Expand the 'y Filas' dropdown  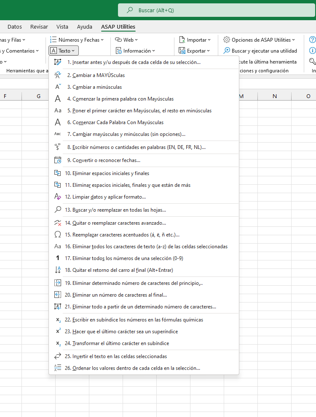pyautogui.click(x=12, y=40)
